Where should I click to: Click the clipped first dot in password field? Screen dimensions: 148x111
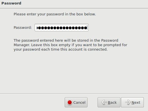pyautogui.click(x=37, y=28)
